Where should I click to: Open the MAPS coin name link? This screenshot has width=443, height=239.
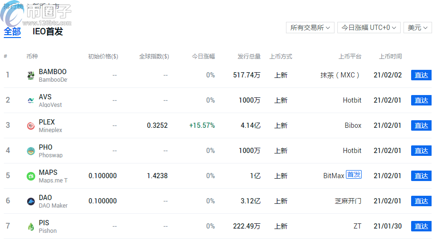[x=48, y=172]
